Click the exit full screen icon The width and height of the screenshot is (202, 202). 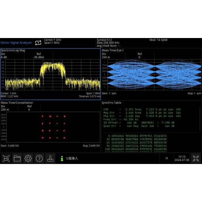pos(196,158)
